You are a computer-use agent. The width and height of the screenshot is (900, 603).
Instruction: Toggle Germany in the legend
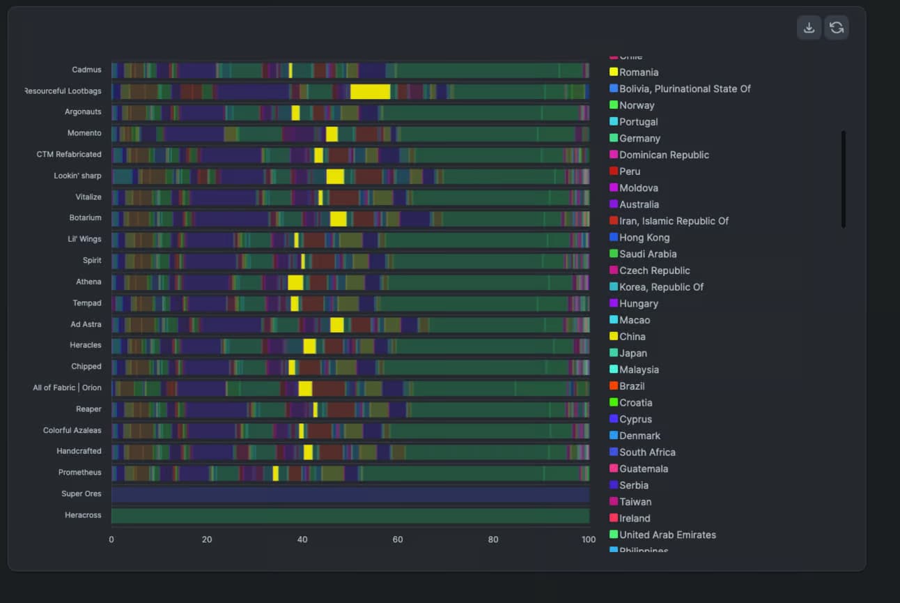(x=639, y=138)
